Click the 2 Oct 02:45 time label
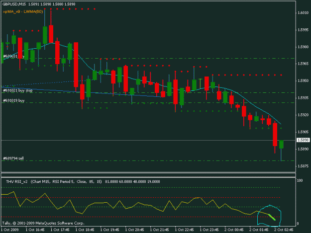The height and width of the screenshot is (233, 311). 284,230
